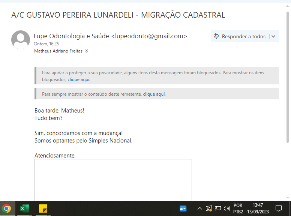Click the email subject MIGRAÇÃO CADASTRAL
The width and height of the screenshot is (291, 216).
(x=183, y=15)
